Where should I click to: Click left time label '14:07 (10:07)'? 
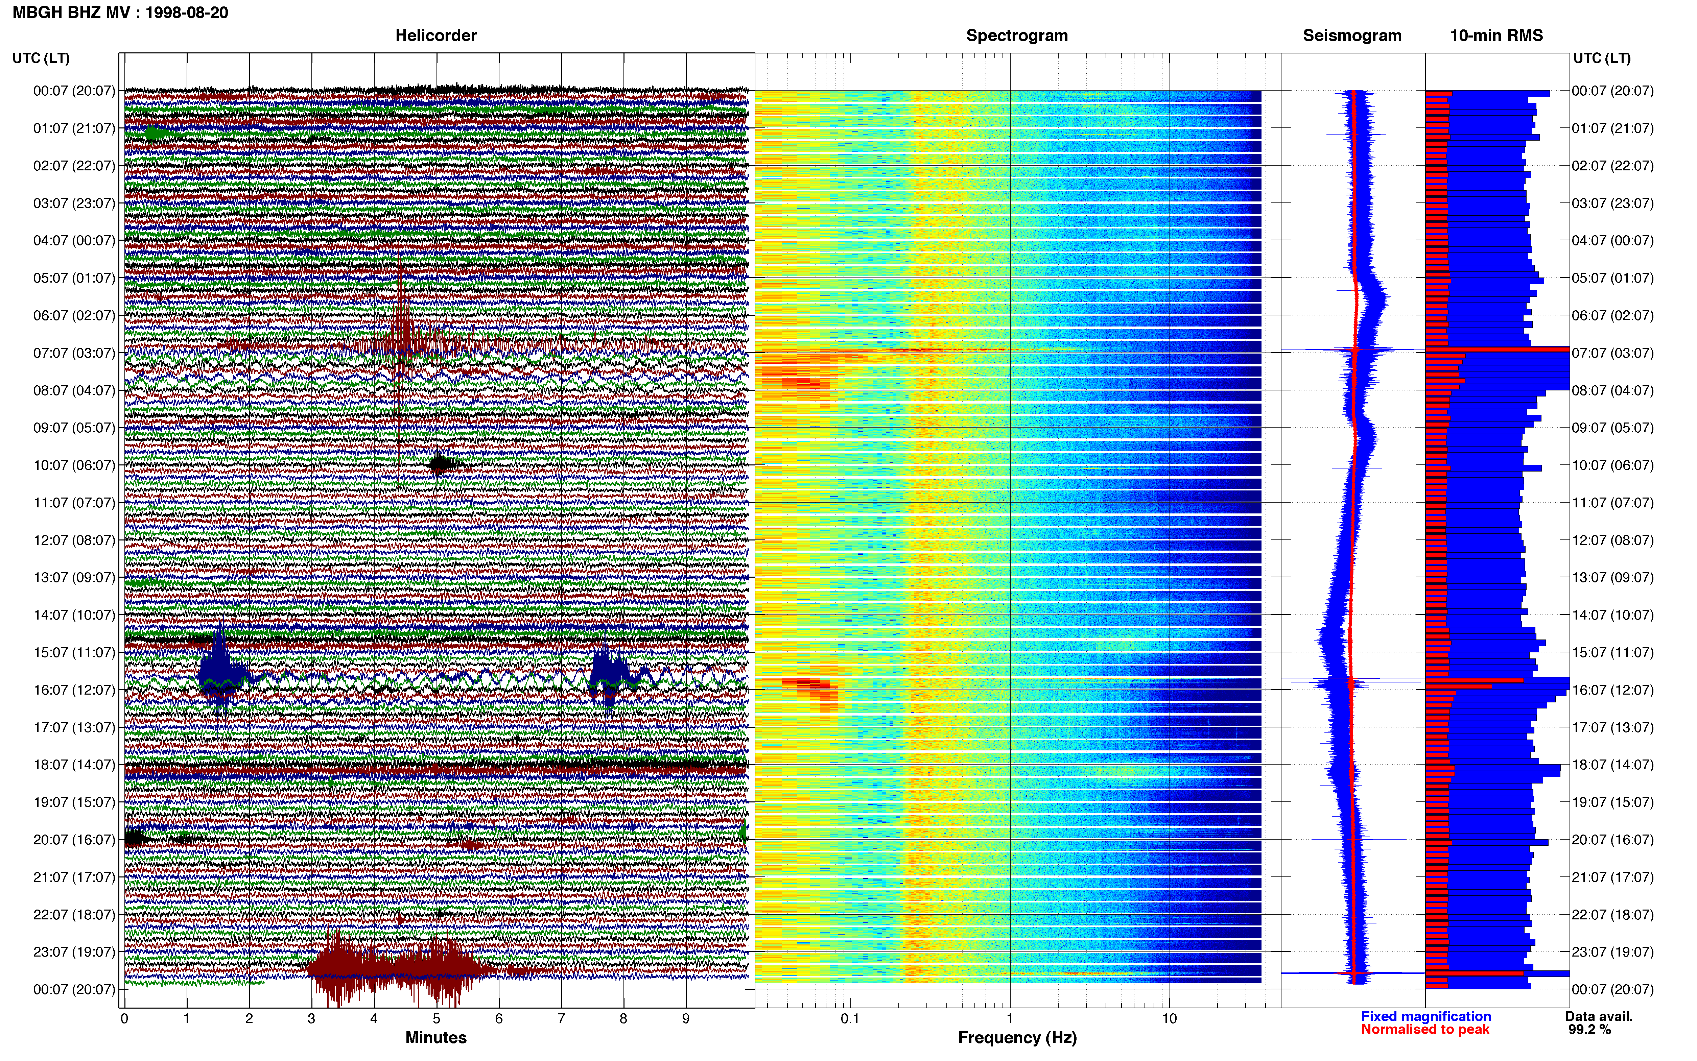pos(74,616)
